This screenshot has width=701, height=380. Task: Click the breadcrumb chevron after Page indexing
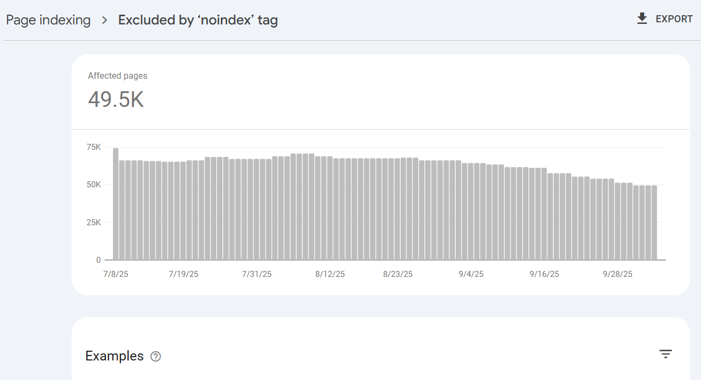tap(105, 21)
